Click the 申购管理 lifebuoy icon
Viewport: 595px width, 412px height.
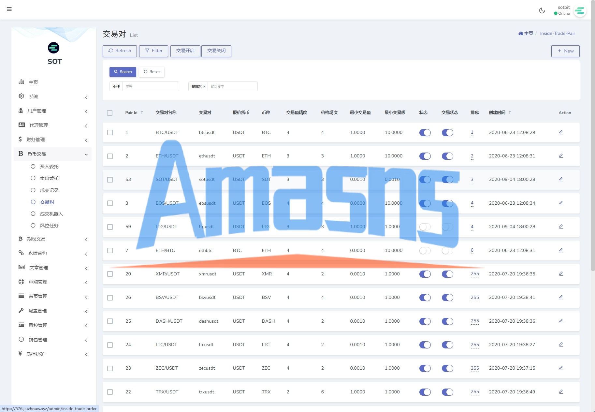[22, 282]
